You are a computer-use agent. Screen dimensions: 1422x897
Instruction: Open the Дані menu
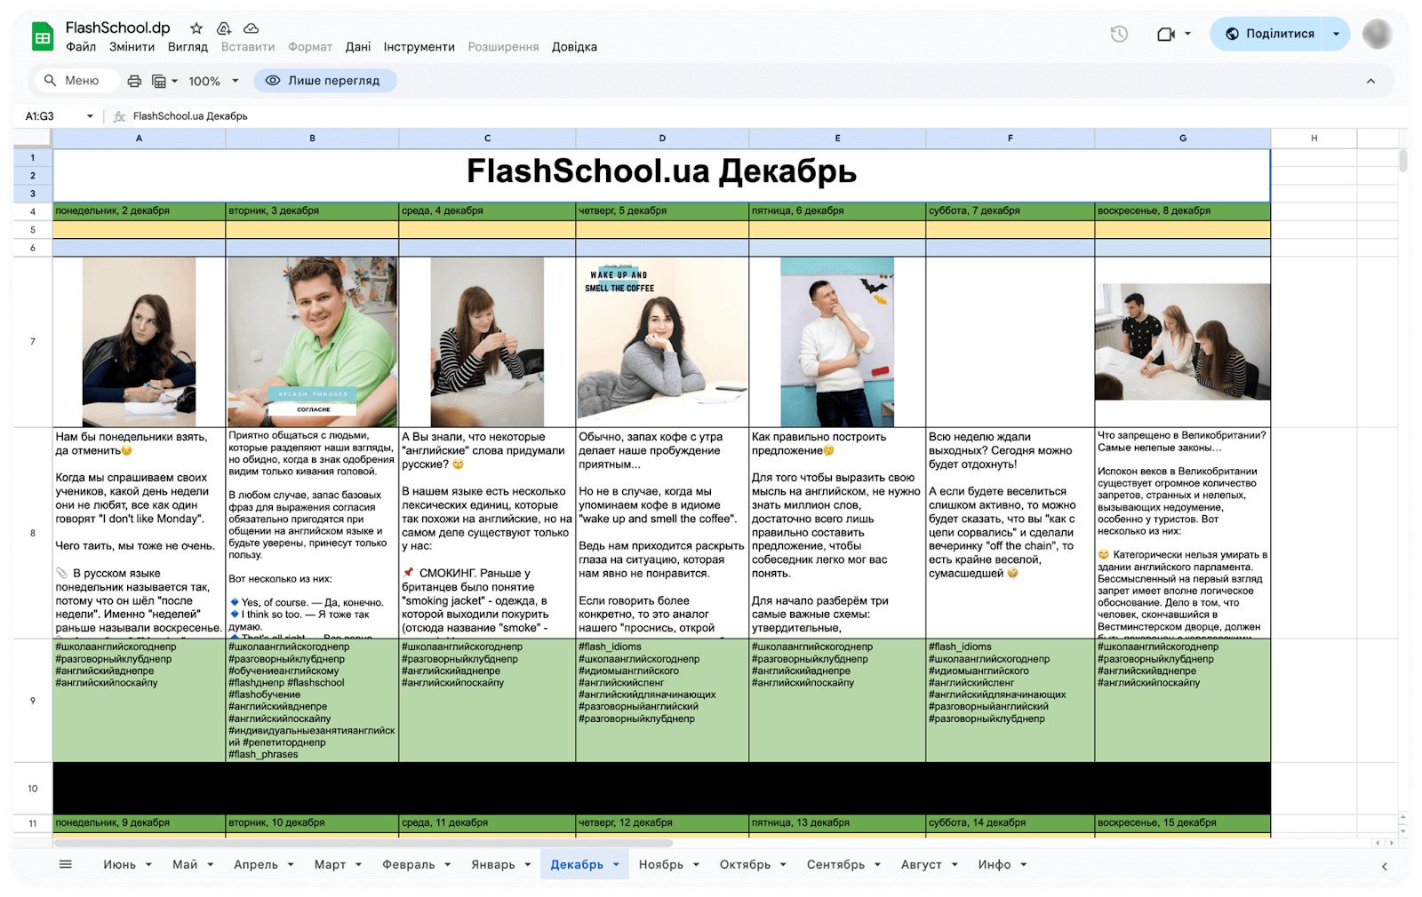pos(358,47)
